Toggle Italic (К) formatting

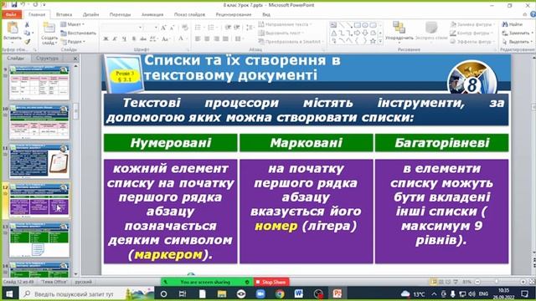click(x=115, y=39)
